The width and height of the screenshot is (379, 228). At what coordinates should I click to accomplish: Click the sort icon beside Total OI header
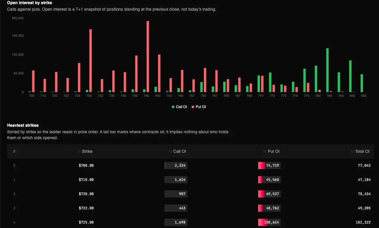click(352, 151)
